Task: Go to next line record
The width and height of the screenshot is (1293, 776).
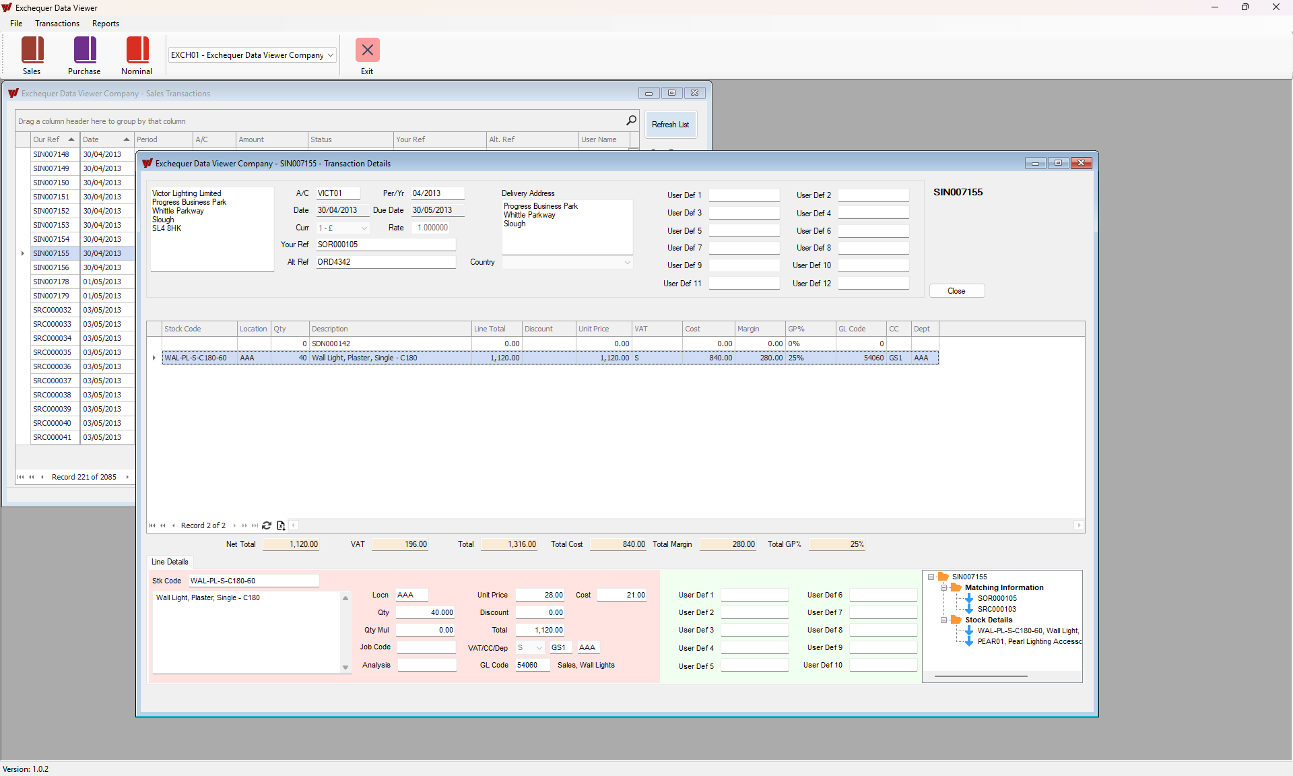Action: coord(234,525)
